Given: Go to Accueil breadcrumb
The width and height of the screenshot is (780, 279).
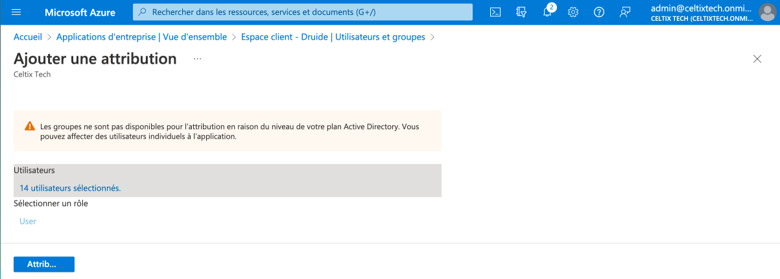Looking at the screenshot, I should click(x=28, y=37).
